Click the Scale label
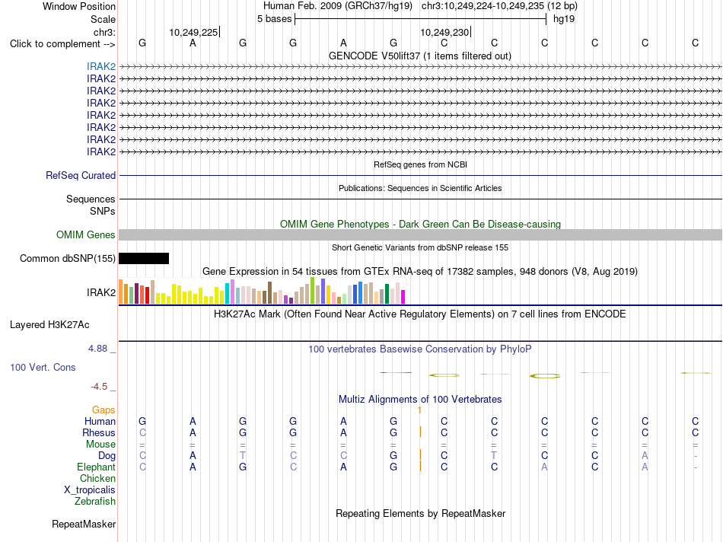Screen dimensions: 723x542 pyautogui.click(x=103, y=19)
